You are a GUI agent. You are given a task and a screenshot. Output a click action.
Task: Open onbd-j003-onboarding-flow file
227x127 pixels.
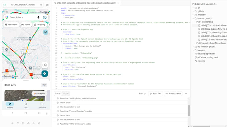click(213, 33)
